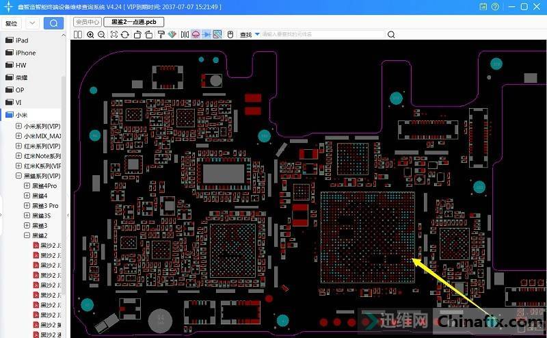Mirror the board with flip icon

tap(185, 35)
